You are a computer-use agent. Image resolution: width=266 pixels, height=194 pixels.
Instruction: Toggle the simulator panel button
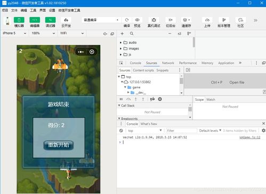(19, 20)
